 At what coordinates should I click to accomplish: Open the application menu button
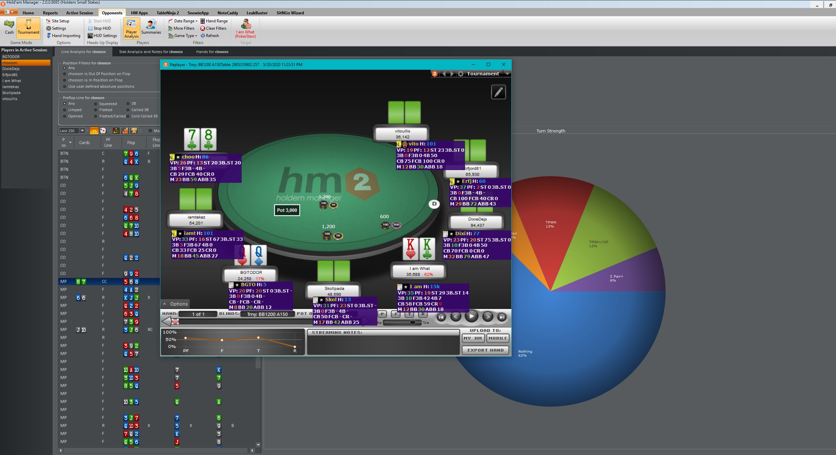tap(9, 12)
